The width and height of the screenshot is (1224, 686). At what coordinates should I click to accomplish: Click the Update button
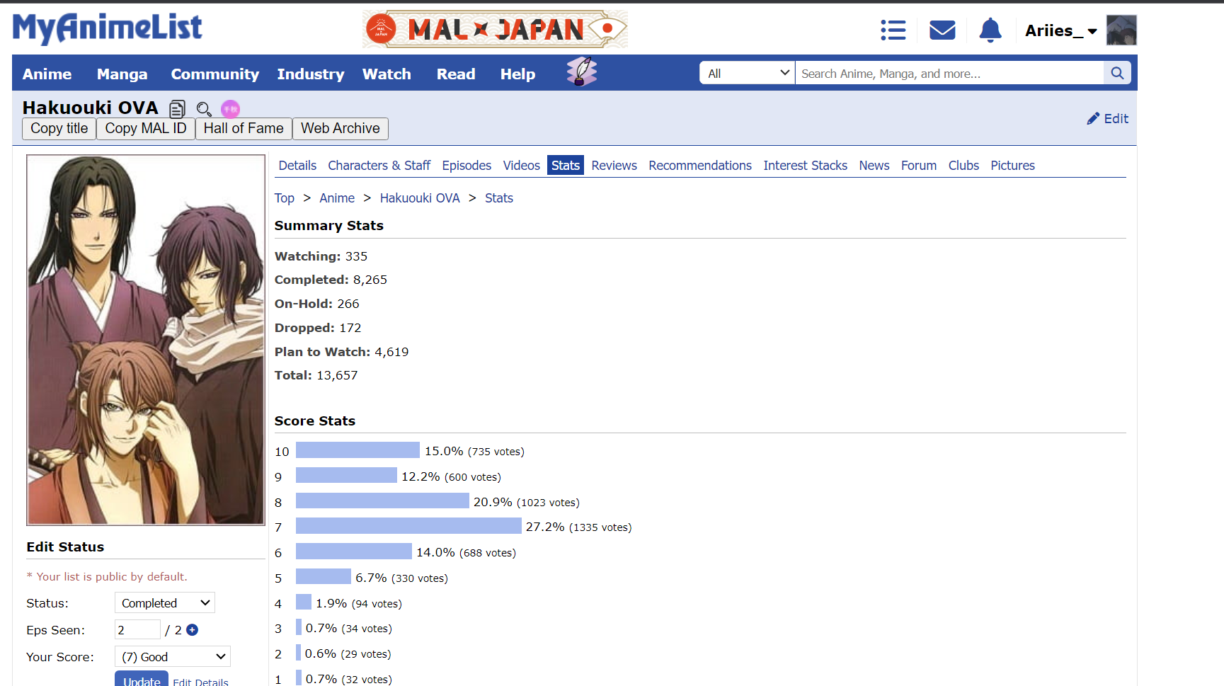pyautogui.click(x=142, y=679)
